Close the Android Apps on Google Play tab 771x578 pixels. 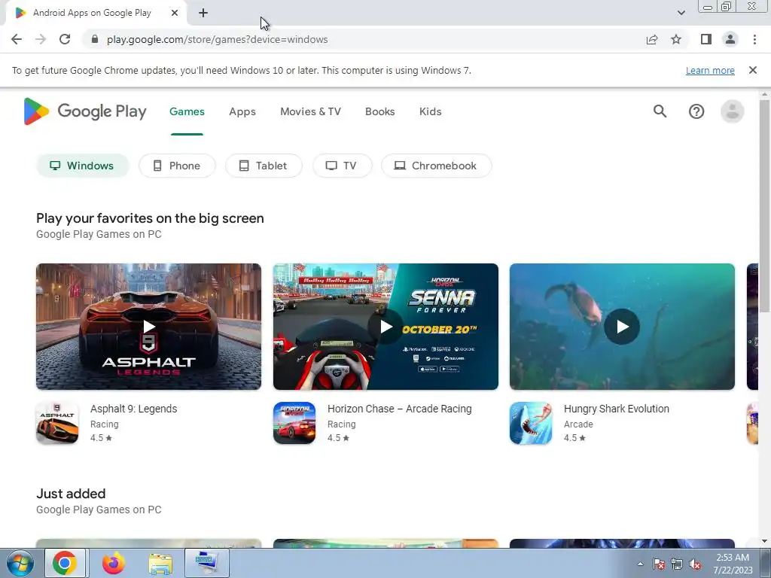175,14
